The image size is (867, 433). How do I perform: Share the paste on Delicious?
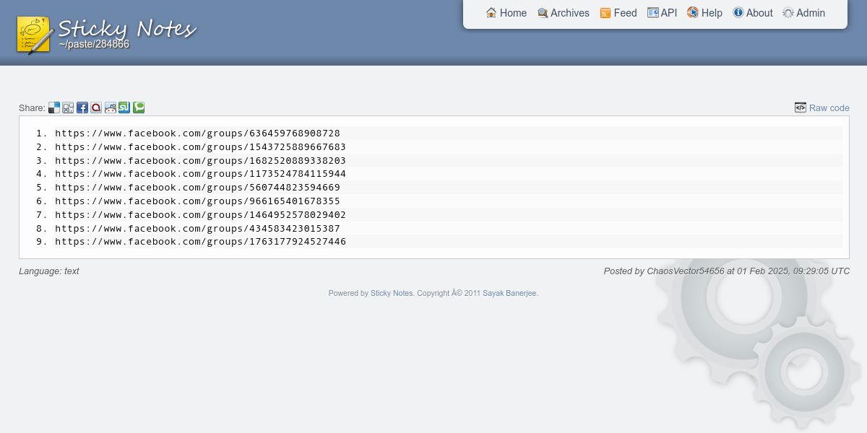point(54,108)
